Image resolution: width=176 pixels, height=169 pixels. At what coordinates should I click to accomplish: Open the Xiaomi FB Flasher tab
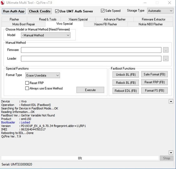point(105,24)
